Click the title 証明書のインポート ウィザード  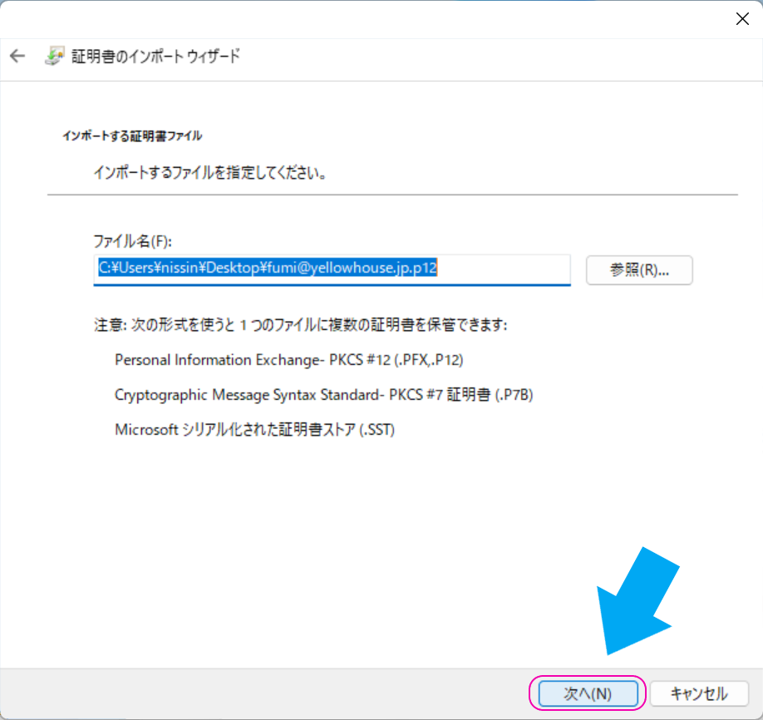(x=155, y=56)
